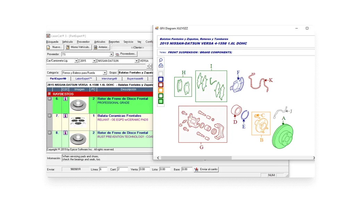
Task: Open info icon for item 7 Balata Ceramicas
Action: click(65, 116)
